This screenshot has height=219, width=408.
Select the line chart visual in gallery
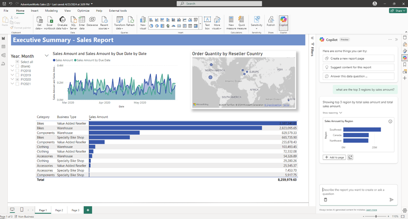(185, 20)
